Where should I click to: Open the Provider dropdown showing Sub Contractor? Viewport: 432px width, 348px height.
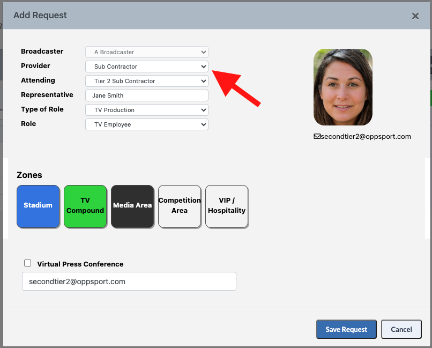coord(147,66)
